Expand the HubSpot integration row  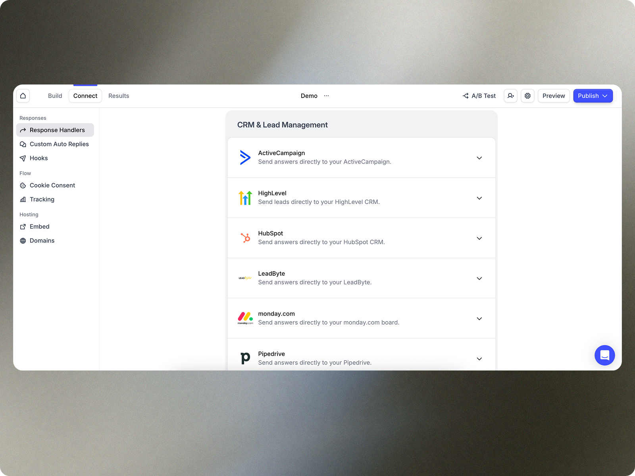pyautogui.click(x=479, y=238)
